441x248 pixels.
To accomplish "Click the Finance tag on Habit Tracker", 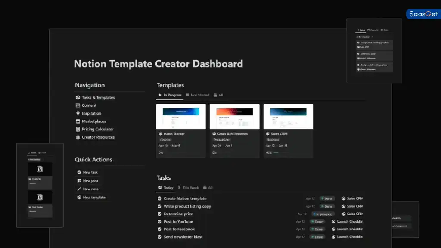I will point(165,140).
